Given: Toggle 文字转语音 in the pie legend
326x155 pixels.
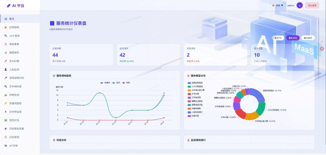Looking at the screenshot, I should tap(195, 97).
